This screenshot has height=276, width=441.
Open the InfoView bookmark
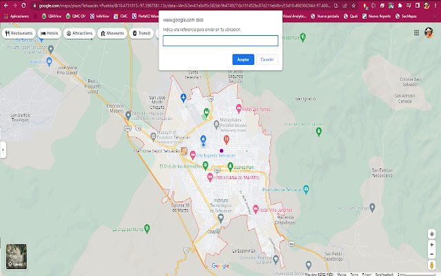pyautogui.click(x=99, y=17)
